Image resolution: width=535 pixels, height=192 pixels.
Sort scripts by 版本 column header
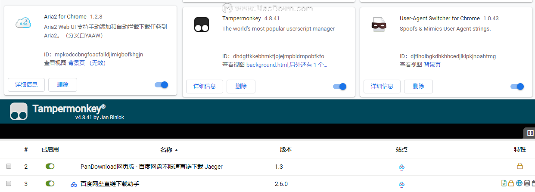click(286, 150)
